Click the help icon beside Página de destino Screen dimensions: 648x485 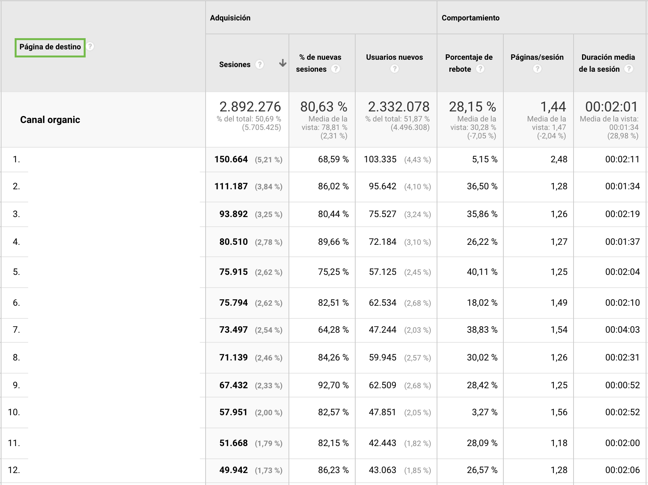tap(90, 47)
